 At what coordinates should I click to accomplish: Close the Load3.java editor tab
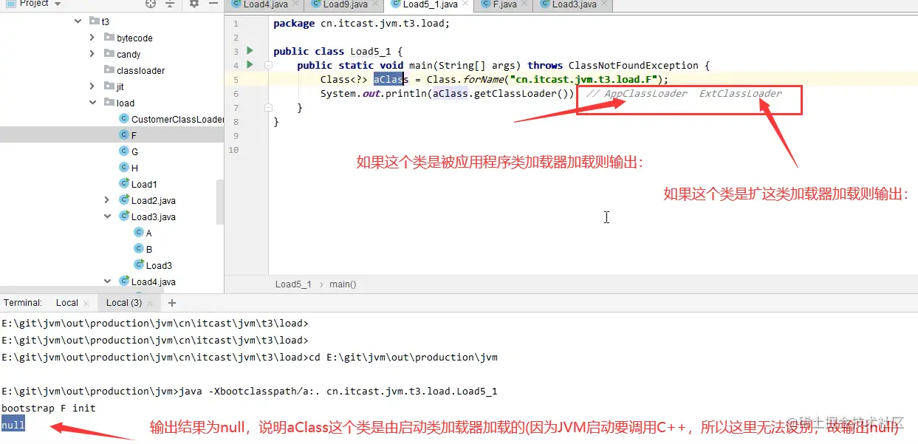click(x=603, y=4)
